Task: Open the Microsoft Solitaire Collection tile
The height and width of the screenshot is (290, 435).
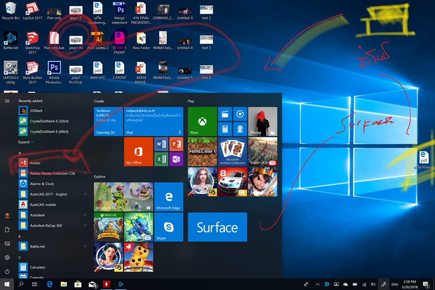Action: pos(232,151)
